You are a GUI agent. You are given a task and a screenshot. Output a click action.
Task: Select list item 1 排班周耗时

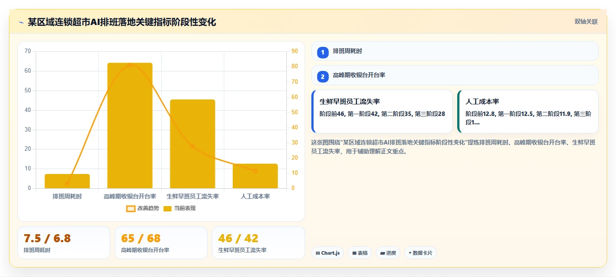pos(455,51)
